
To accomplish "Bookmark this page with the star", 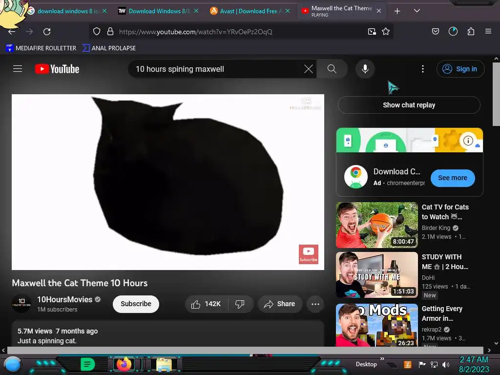I will pyautogui.click(x=386, y=32).
